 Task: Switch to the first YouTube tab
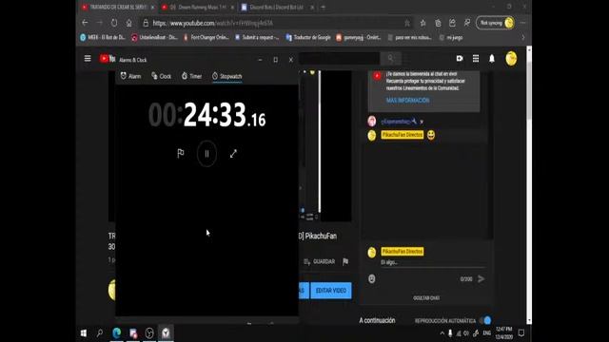[118, 7]
